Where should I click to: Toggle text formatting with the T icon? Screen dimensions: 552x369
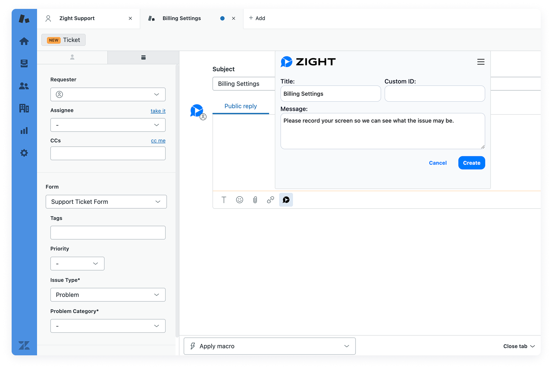[224, 200]
